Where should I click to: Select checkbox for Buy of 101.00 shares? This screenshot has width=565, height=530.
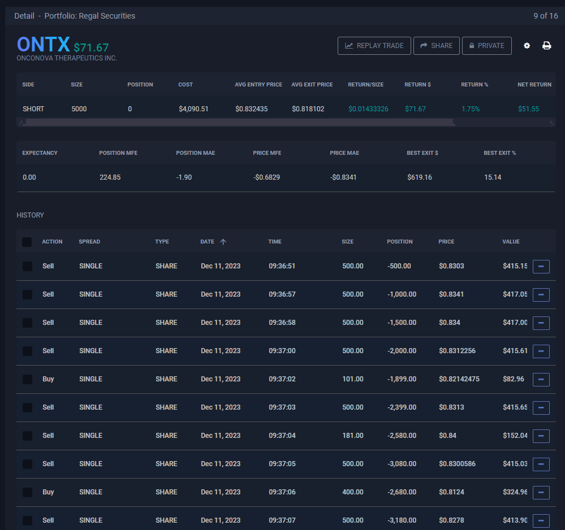click(x=27, y=379)
